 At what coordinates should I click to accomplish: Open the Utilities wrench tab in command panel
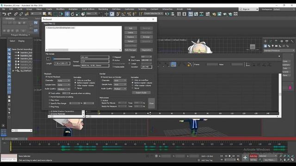coord(292,41)
